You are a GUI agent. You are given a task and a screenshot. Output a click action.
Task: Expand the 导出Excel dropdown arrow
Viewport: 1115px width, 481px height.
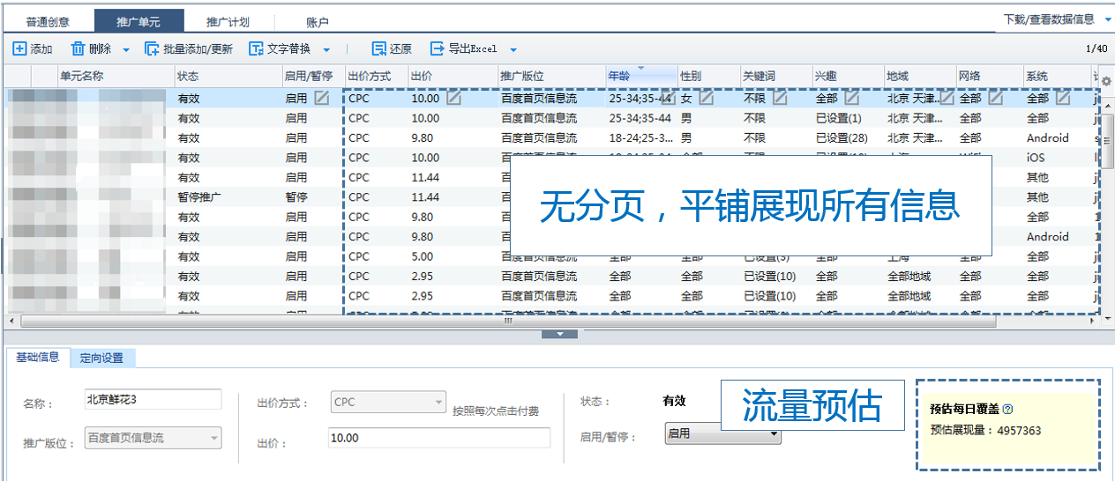click(x=513, y=50)
